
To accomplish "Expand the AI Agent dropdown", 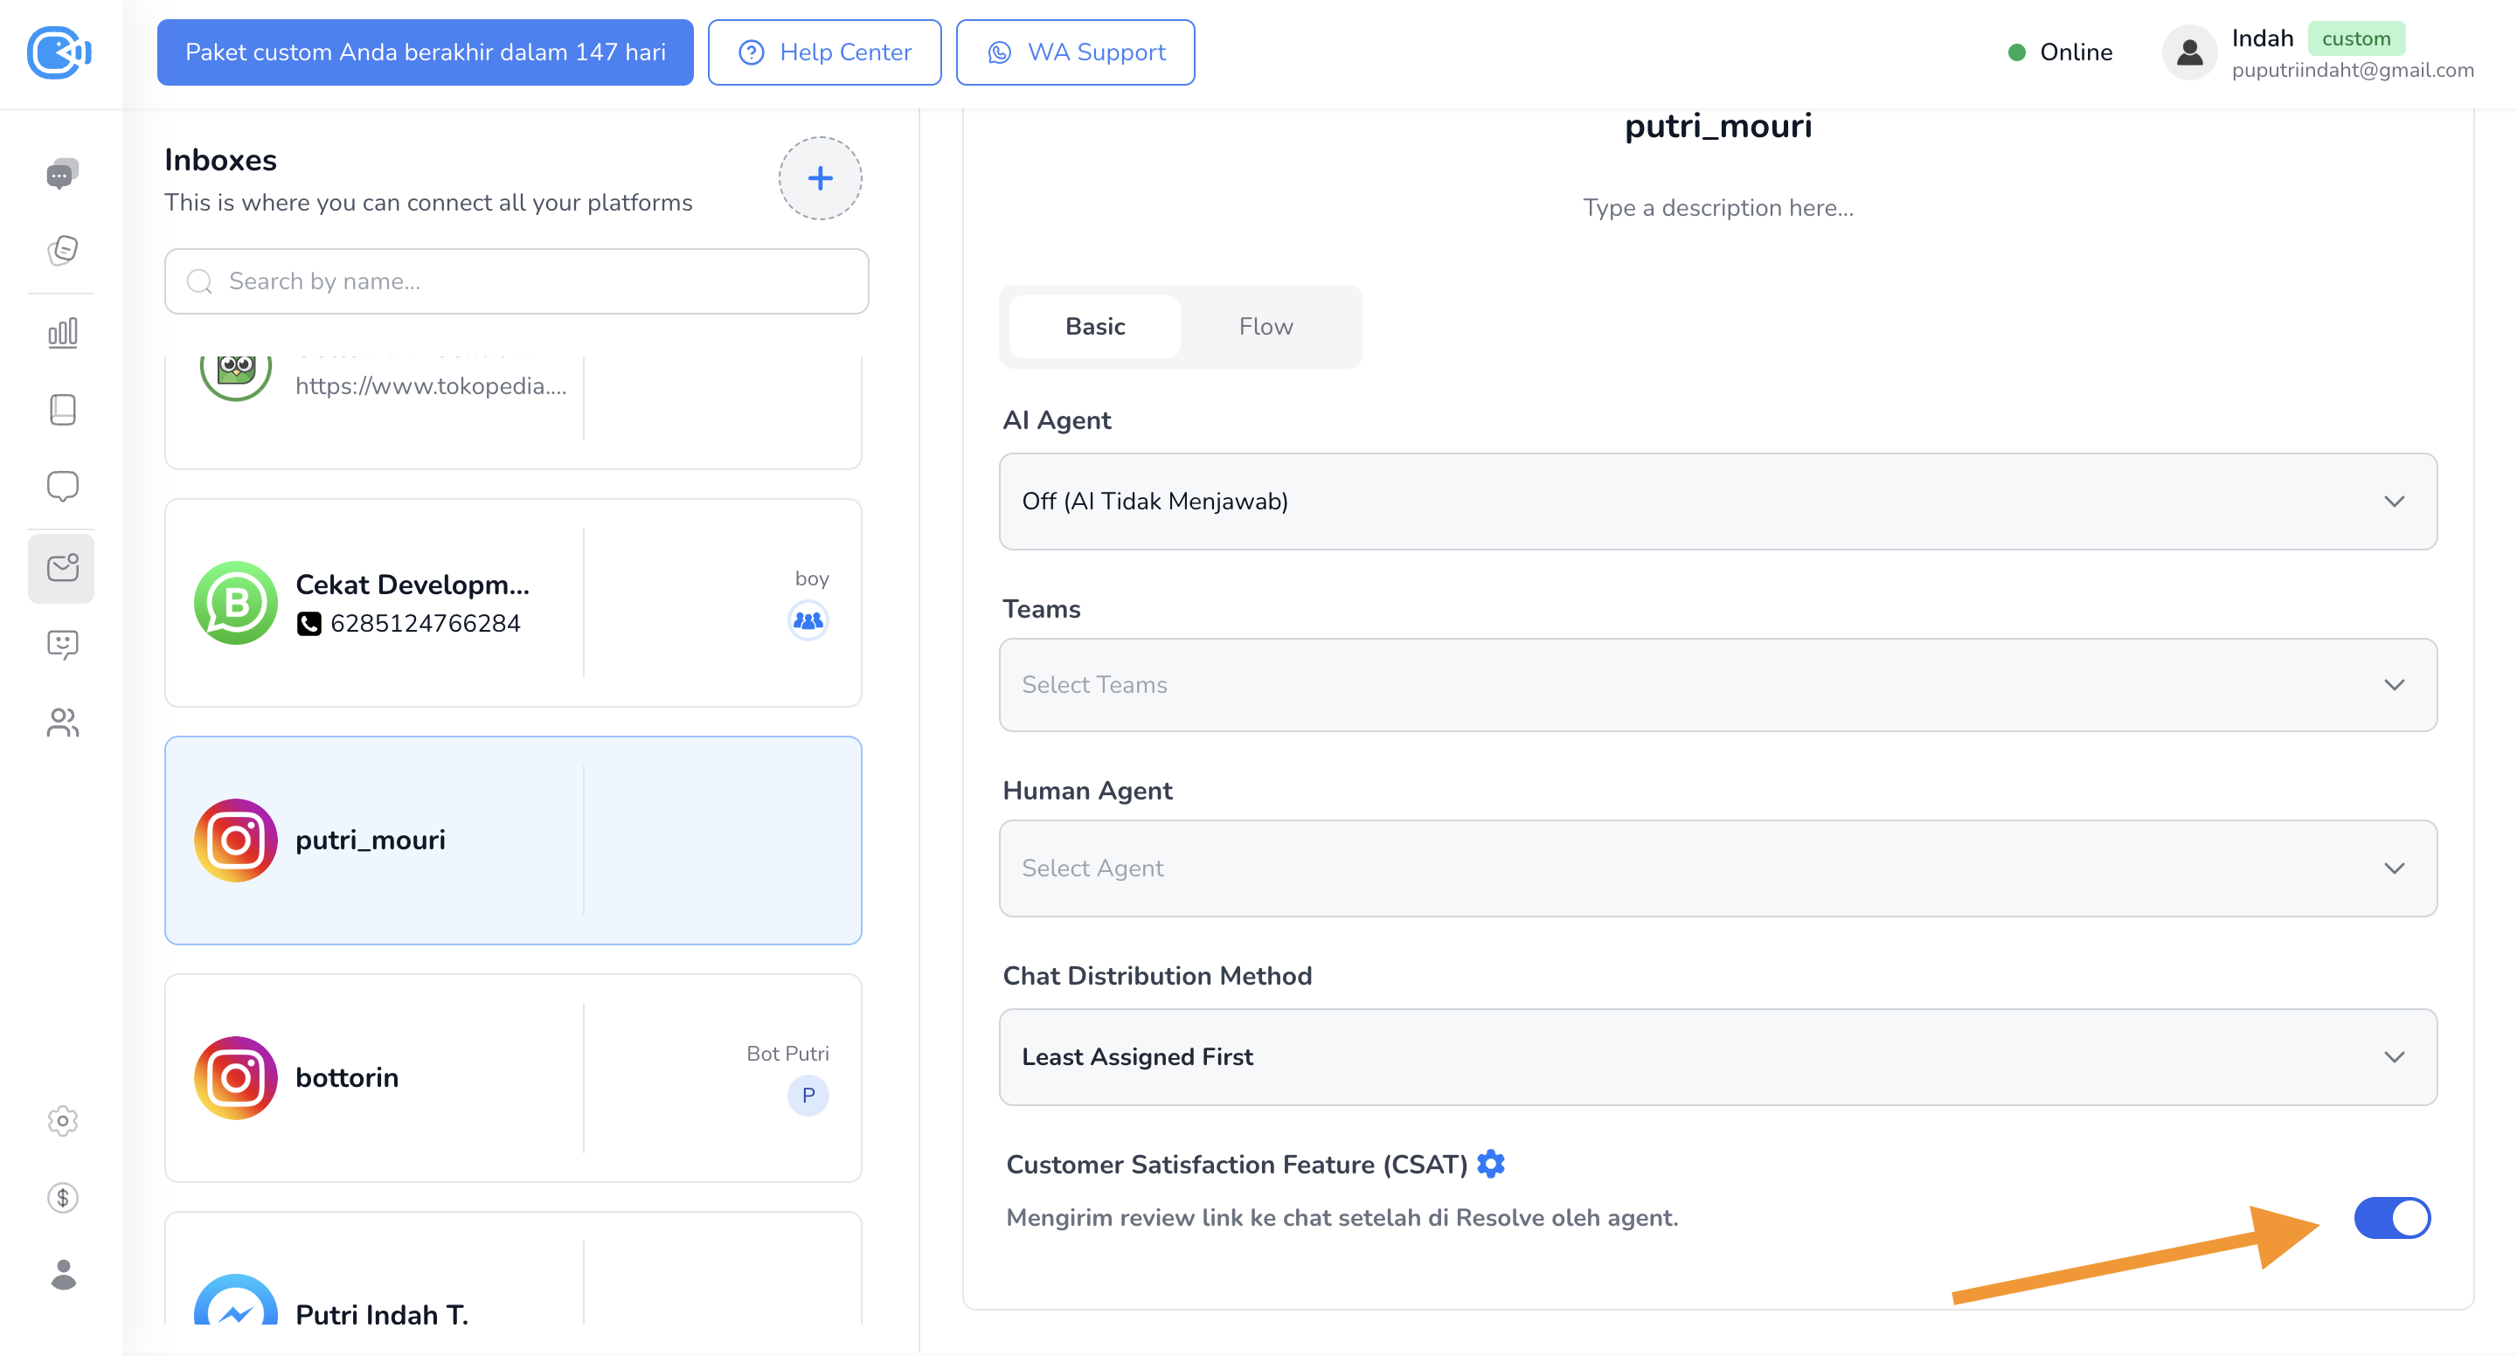I will point(1716,502).
